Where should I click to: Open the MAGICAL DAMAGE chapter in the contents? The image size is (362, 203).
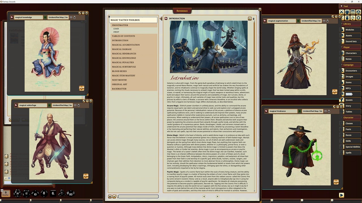122,49
